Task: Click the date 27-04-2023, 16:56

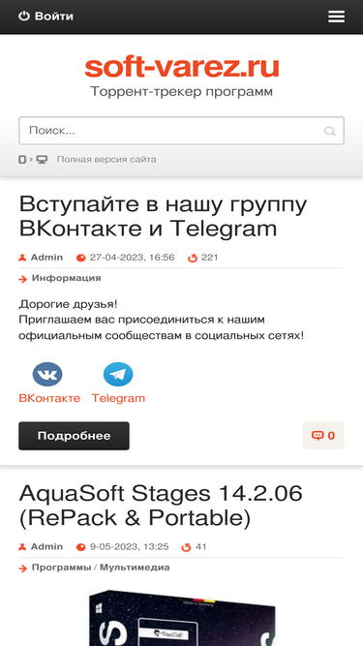Action: (x=132, y=258)
